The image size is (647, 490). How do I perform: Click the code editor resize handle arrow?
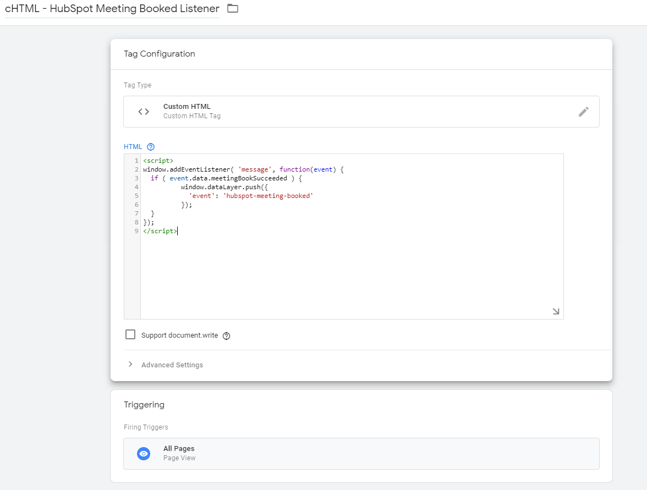tap(556, 311)
